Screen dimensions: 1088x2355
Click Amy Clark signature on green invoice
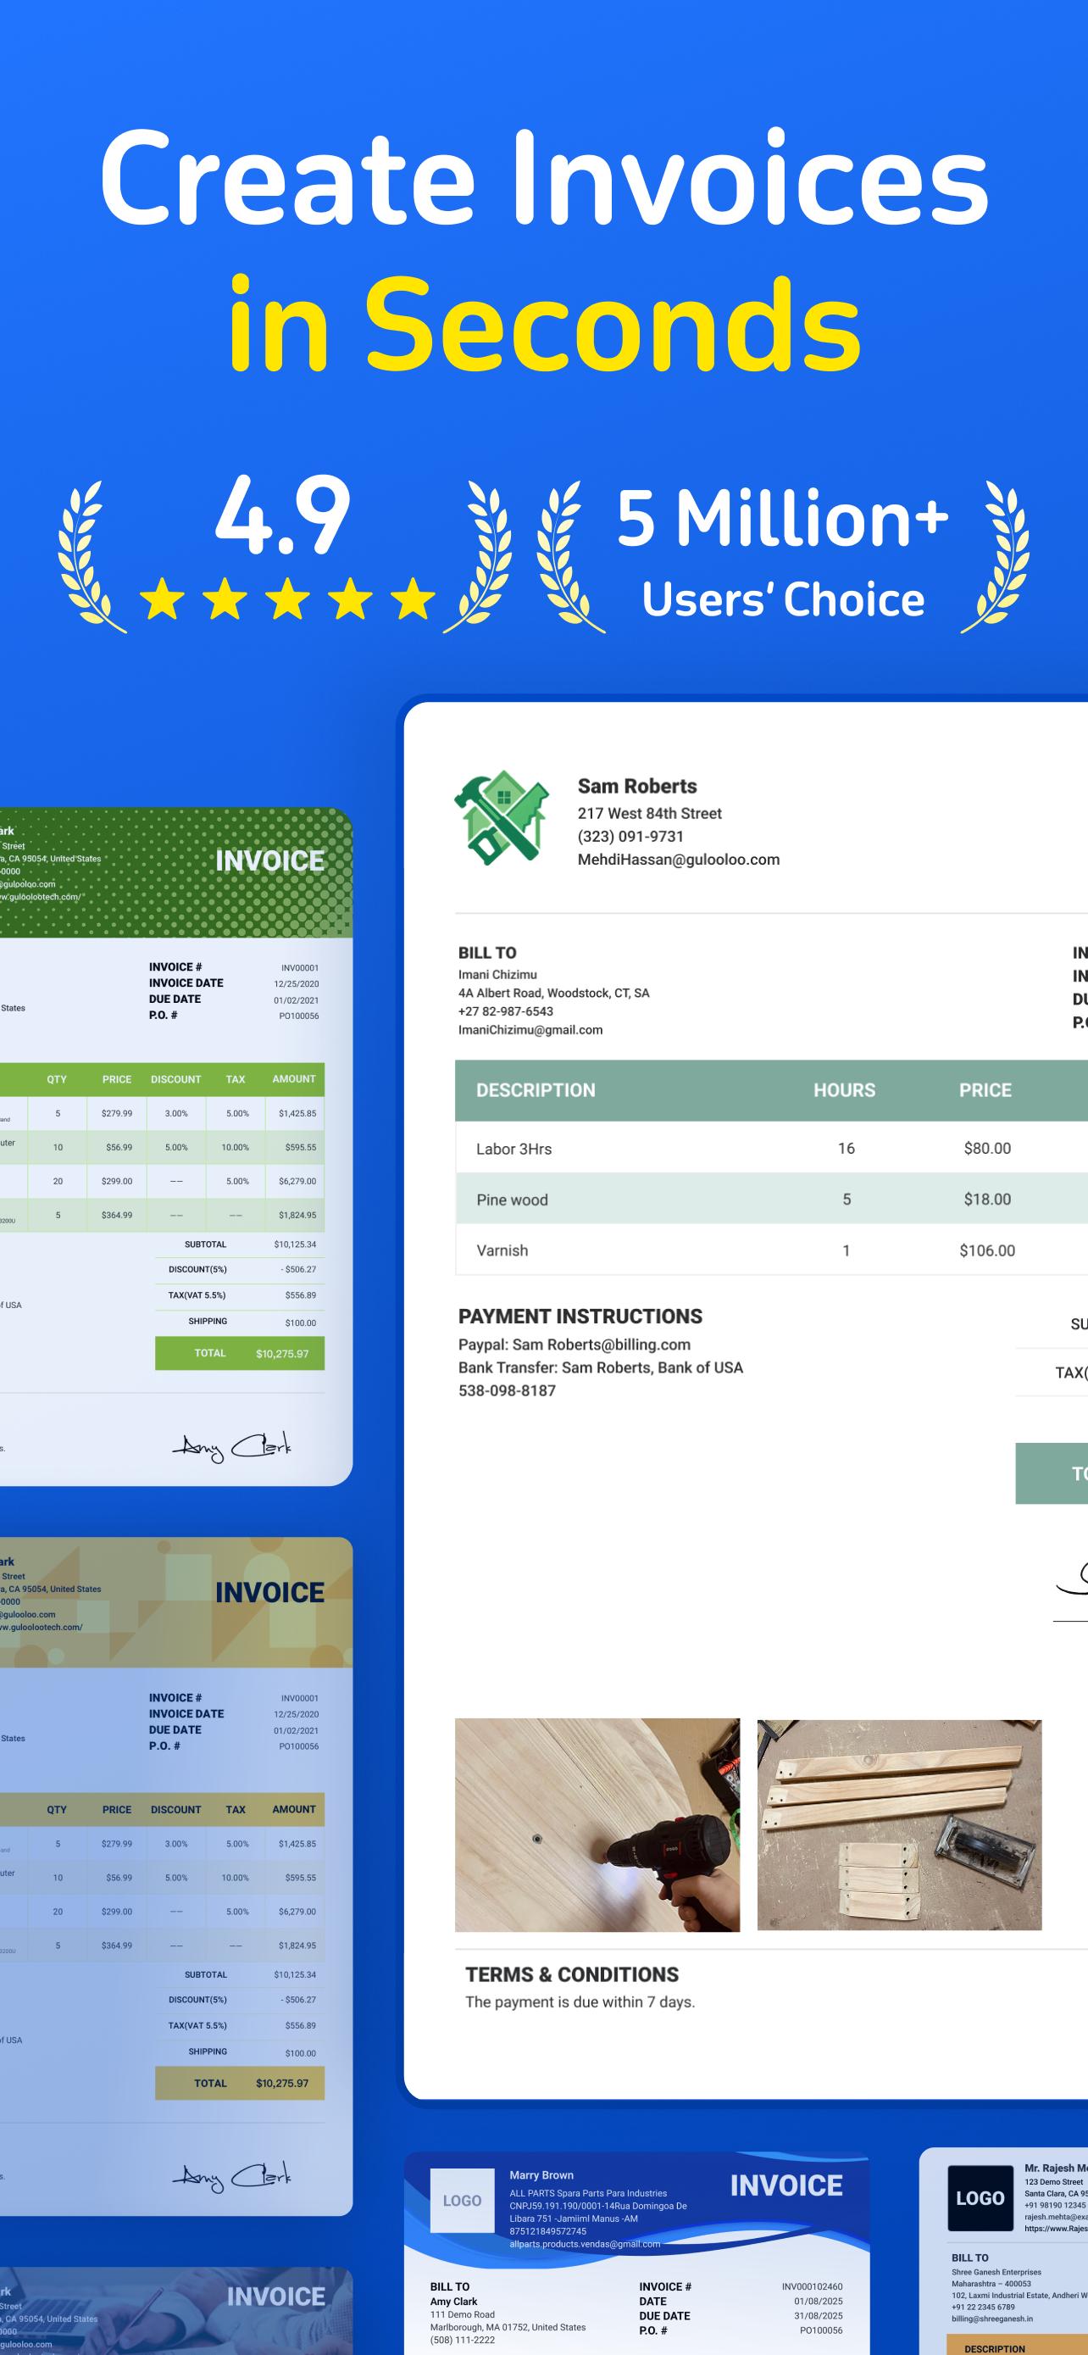pyautogui.click(x=232, y=1445)
